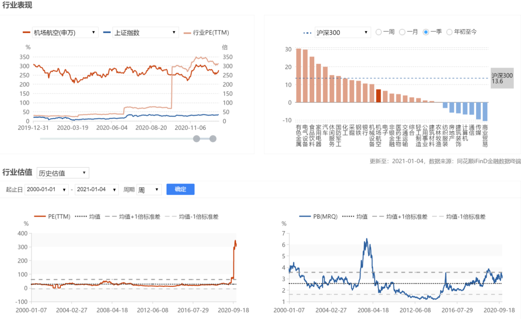Select the 一月 time range option
Viewport: 521px width, 319px height.
(402, 32)
